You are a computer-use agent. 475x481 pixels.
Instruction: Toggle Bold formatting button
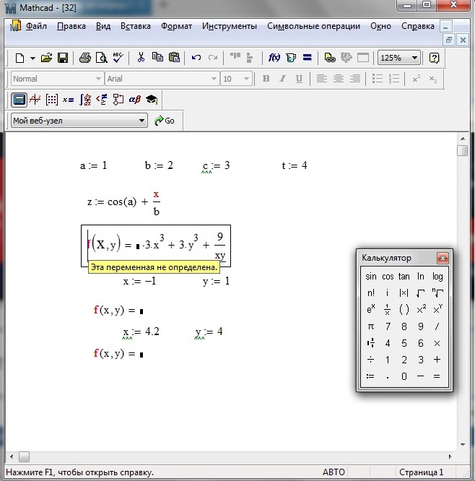pyautogui.click(x=266, y=79)
